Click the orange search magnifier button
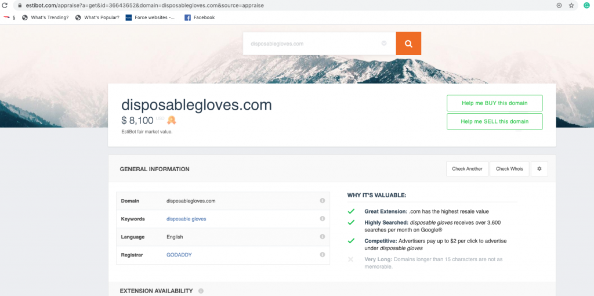The width and height of the screenshot is (594, 296). tap(408, 44)
